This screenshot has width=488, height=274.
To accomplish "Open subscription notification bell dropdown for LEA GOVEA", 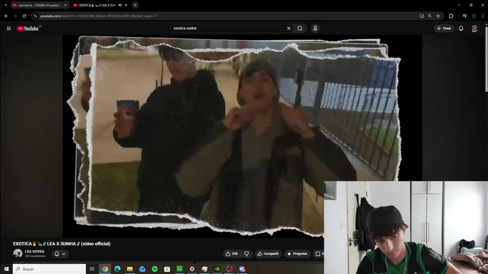I will pos(60,254).
